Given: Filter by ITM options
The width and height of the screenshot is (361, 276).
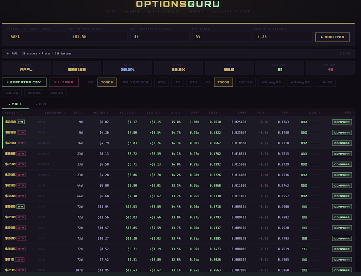Looking at the screenshot, I should (177, 82).
